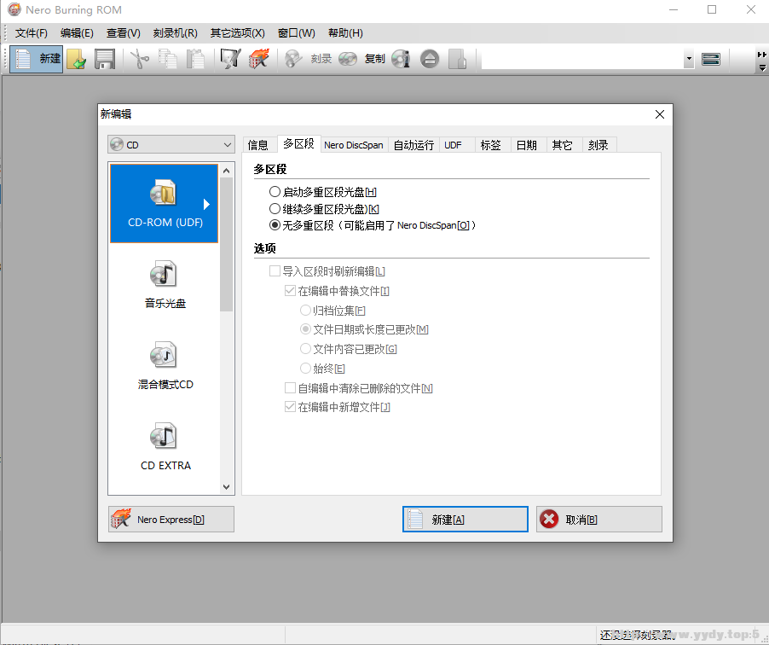
Task: Click the compilation list scroll down arrow
Action: [226, 487]
